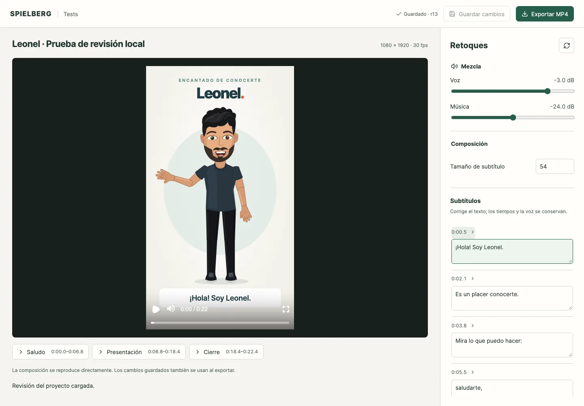Play the video preview
This screenshot has width=584, height=406.
[156, 309]
